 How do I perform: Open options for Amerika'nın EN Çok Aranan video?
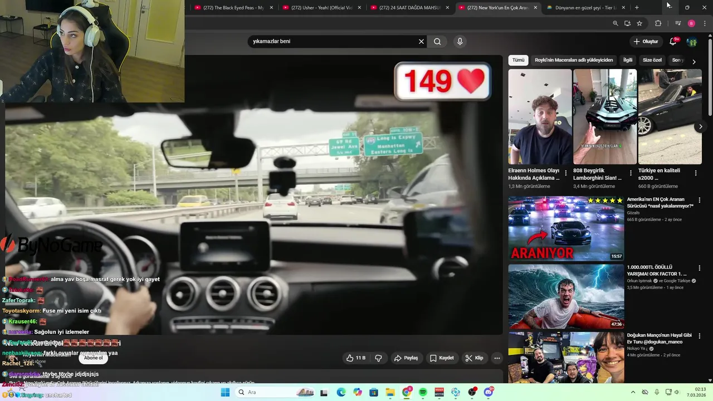click(700, 200)
